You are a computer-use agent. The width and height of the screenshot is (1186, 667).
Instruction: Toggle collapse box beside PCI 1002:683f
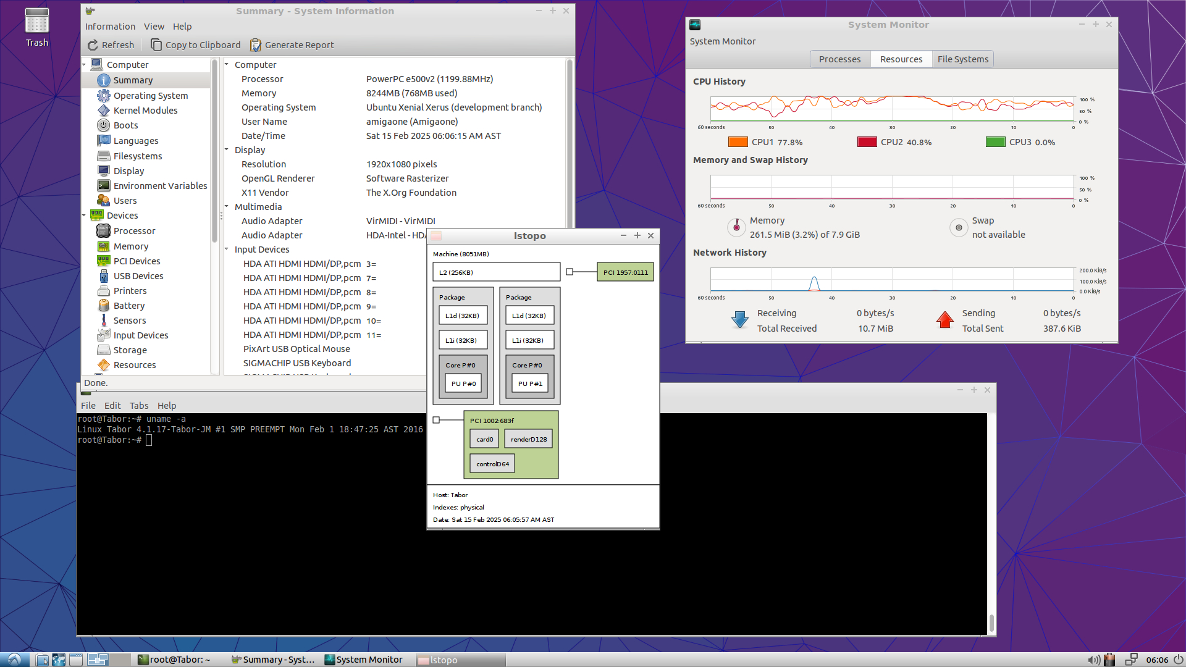tap(436, 420)
